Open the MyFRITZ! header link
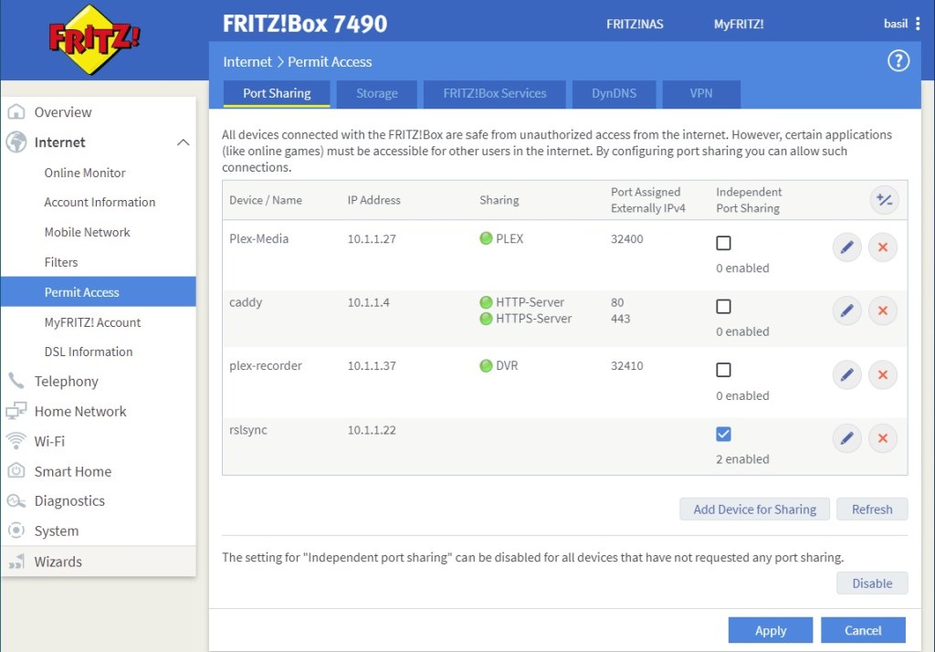935x652 pixels. click(x=739, y=25)
